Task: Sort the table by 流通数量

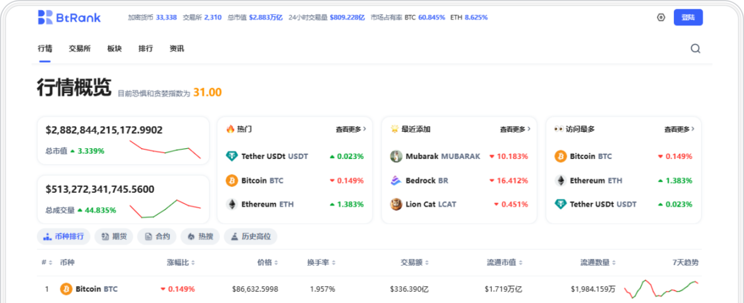Action: tap(598, 262)
